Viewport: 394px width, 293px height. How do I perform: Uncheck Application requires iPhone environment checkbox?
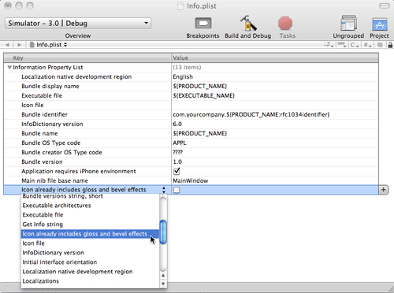click(177, 171)
